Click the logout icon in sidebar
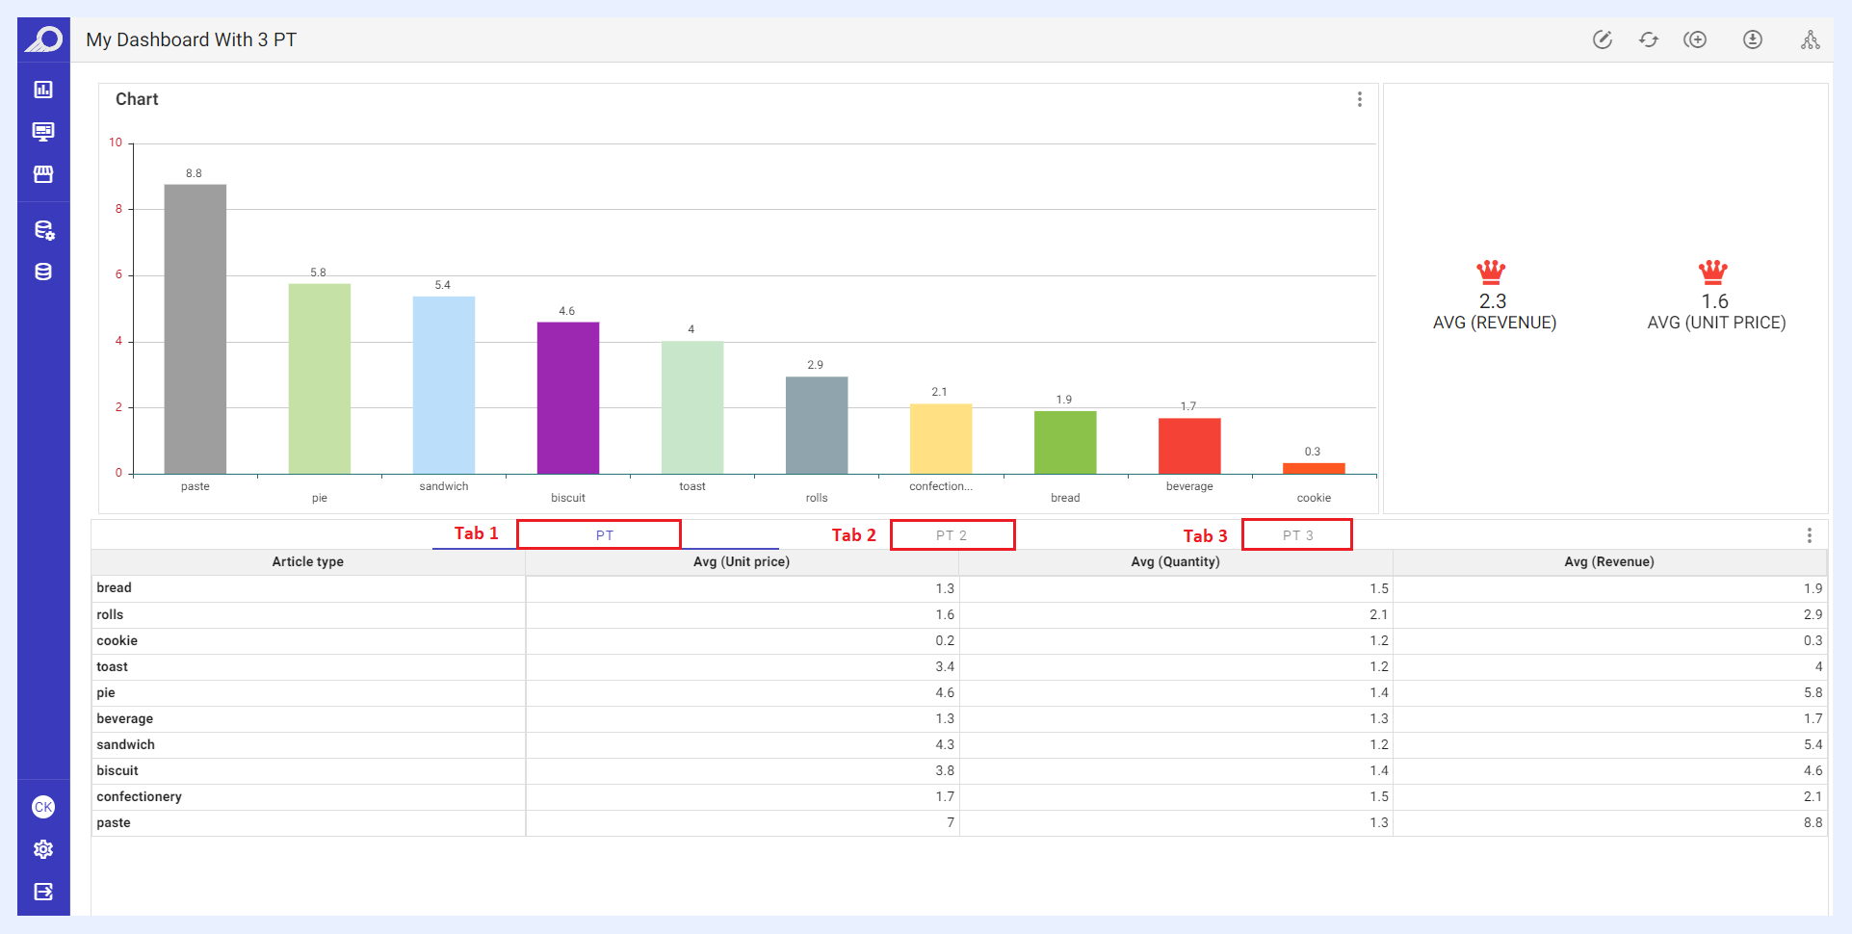The width and height of the screenshot is (1852, 934). tap(43, 892)
